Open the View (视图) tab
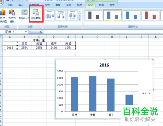 click(79, 5)
